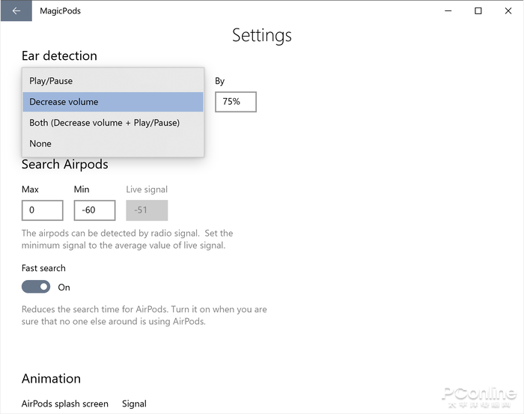Pick None in the ear detection list

click(40, 144)
